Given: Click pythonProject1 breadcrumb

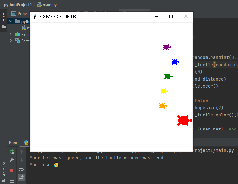Looking at the screenshot, I should click(18, 5).
